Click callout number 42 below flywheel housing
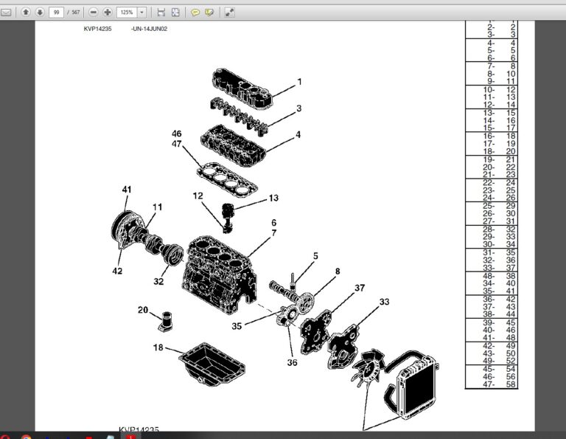This screenshot has height=439, width=566. pyautogui.click(x=117, y=271)
